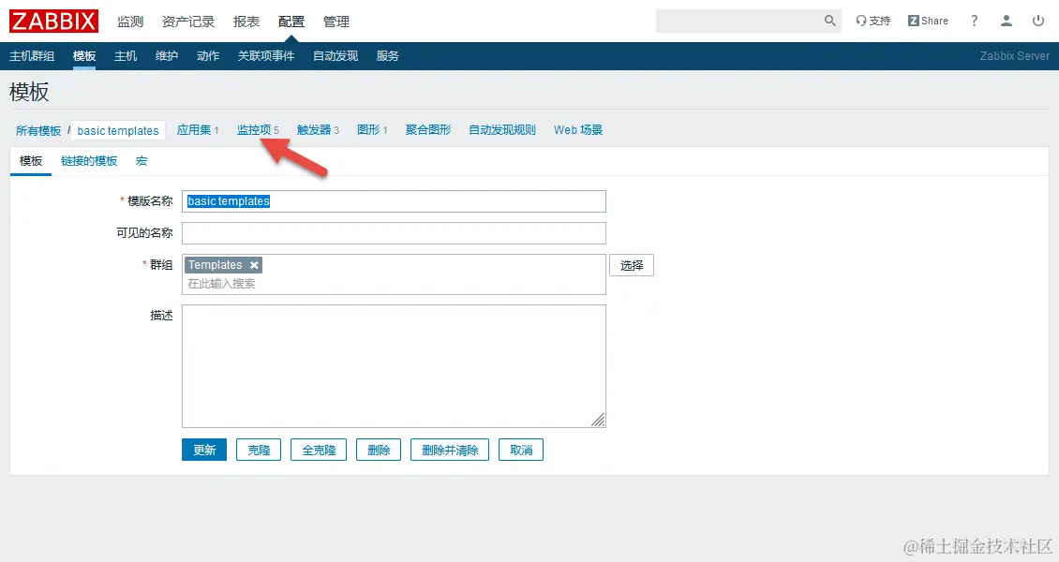
Task: Click the 更新 button
Action: (x=203, y=450)
